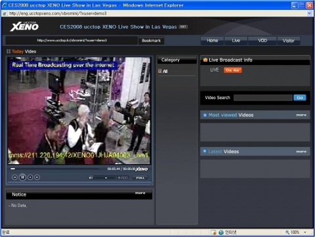The image size is (315, 237).
Task: Switch video to FULL screen
Action: (140, 178)
